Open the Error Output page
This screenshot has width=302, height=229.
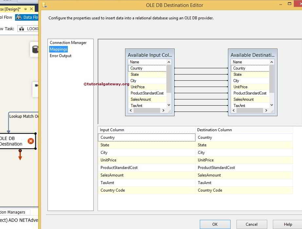(60, 55)
